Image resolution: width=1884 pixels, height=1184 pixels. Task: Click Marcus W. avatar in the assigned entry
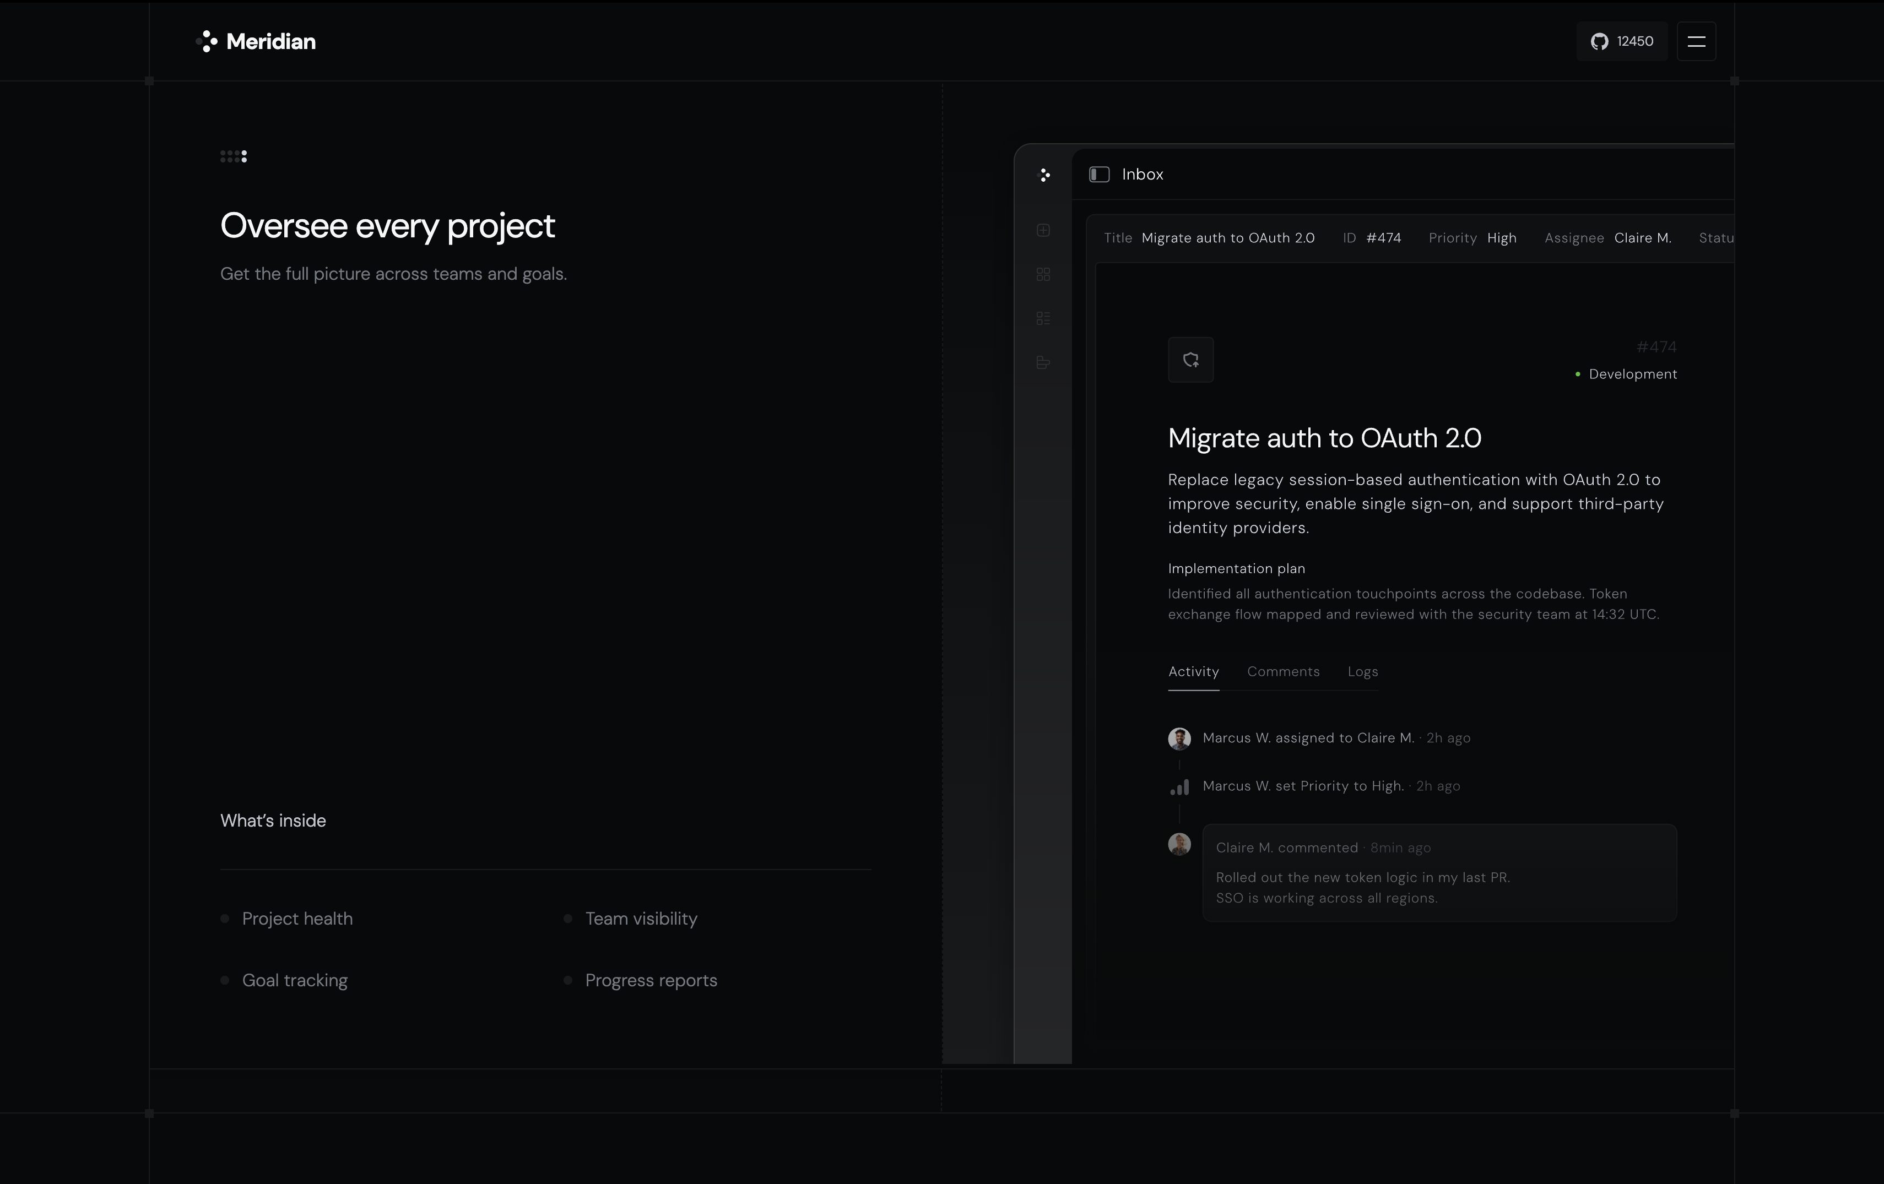click(x=1179, y=738)
